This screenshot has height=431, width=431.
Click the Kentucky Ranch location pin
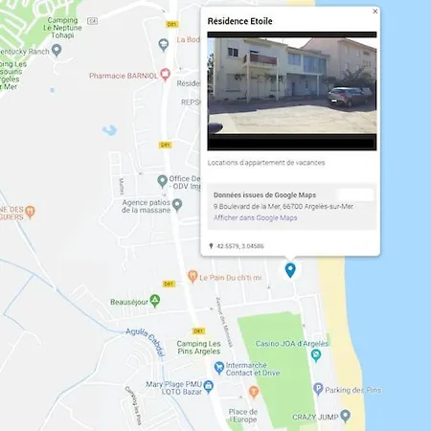pyautogui.click(x=57, y=50)
